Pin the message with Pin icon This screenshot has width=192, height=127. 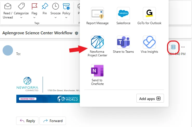(45, 6)
